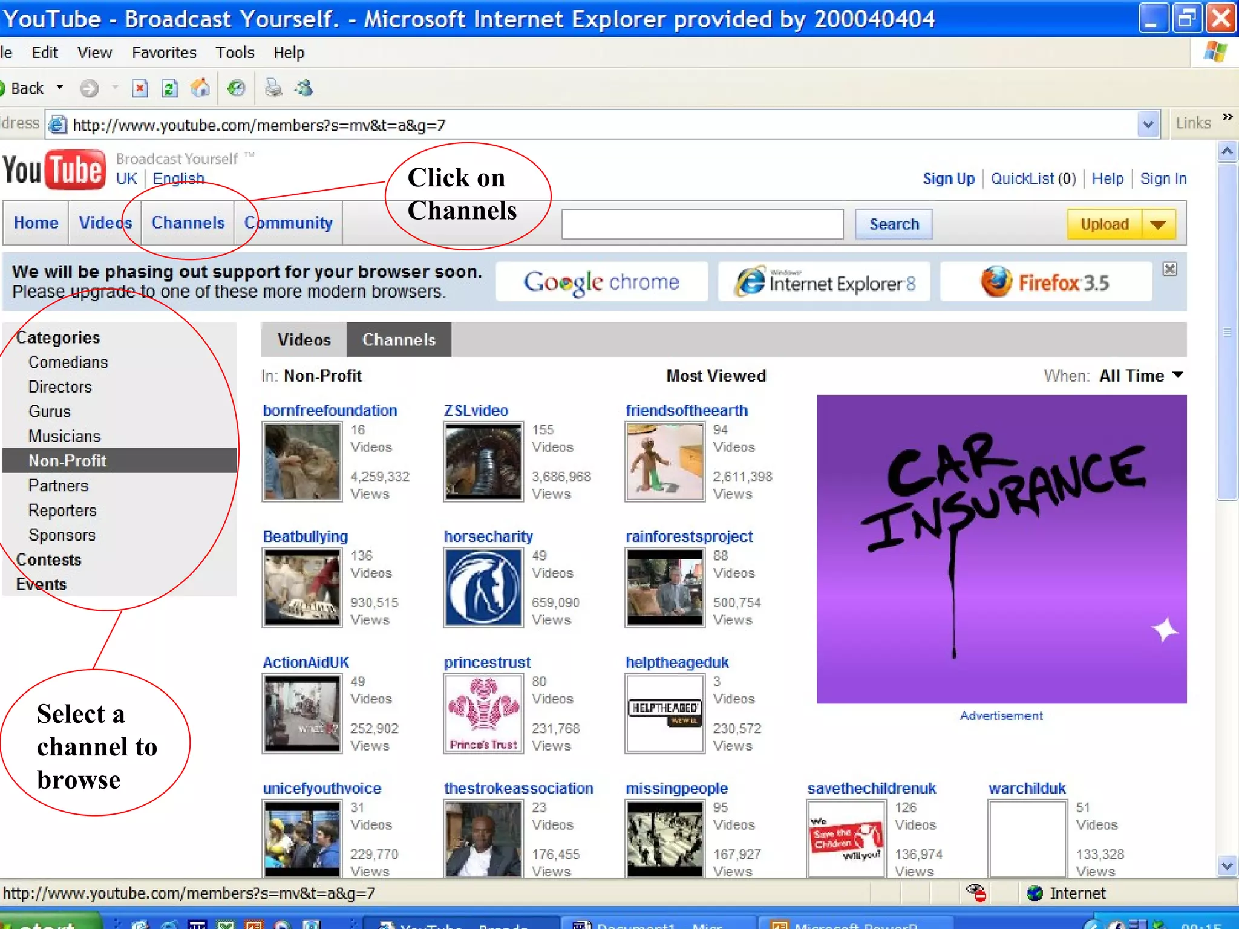Click the Internet zone globe icon
Screen dimensions: 1239x929
tap(1035, 893)
